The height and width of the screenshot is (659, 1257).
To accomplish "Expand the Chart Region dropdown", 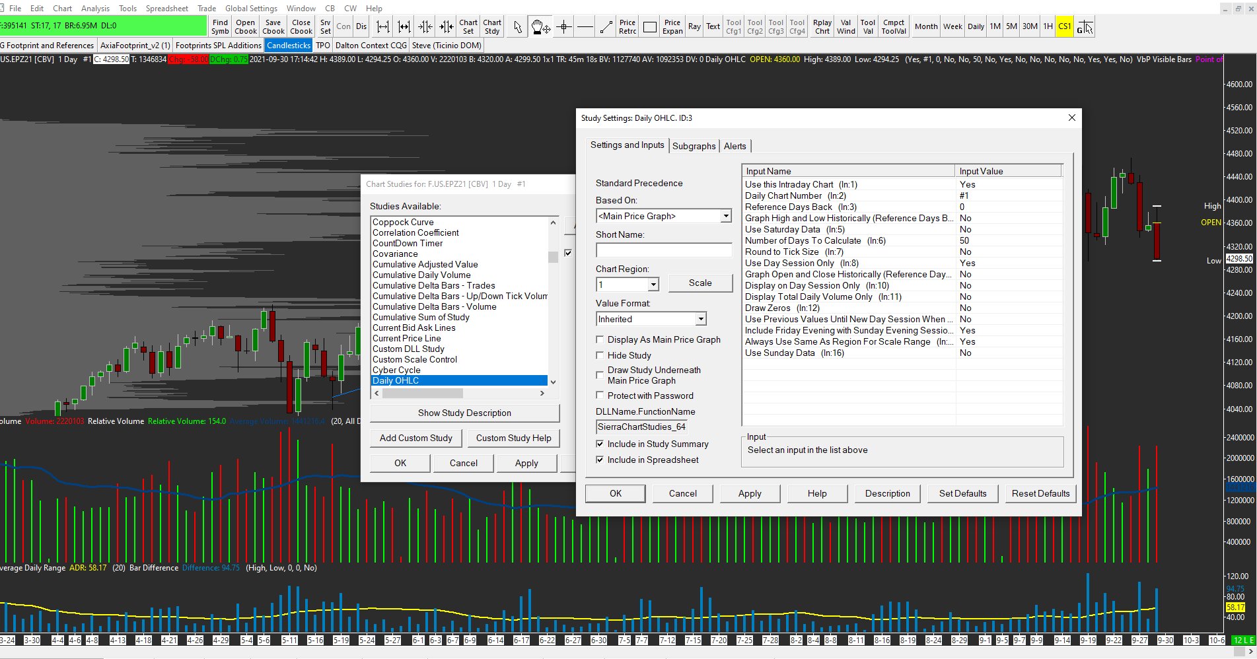I will (653, 285).
